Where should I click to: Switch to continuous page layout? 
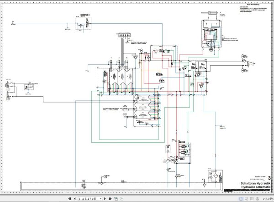[246, 199]
